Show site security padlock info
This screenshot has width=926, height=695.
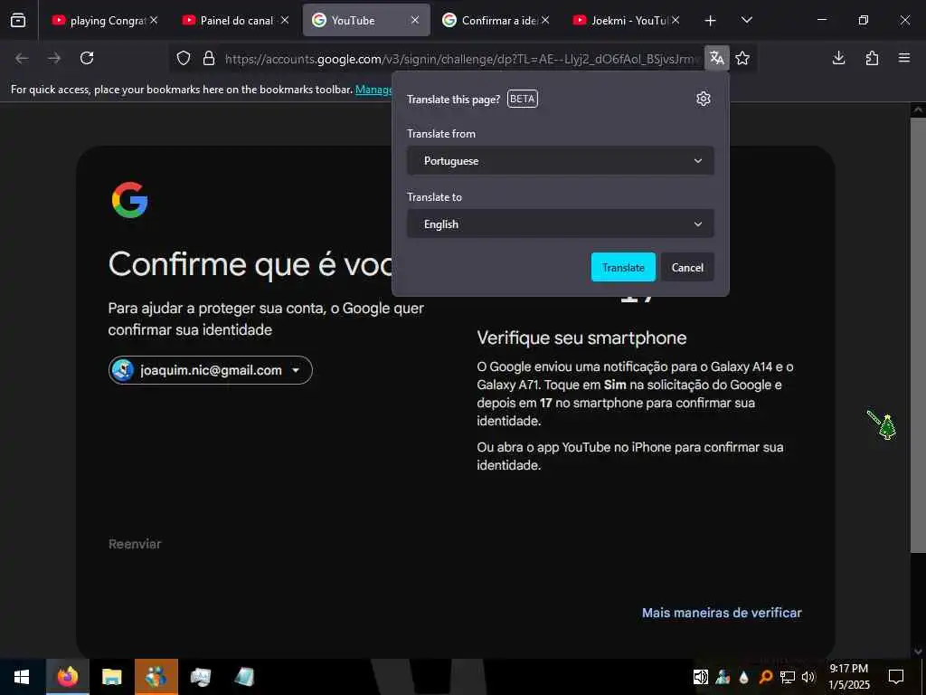click(209, 58)
